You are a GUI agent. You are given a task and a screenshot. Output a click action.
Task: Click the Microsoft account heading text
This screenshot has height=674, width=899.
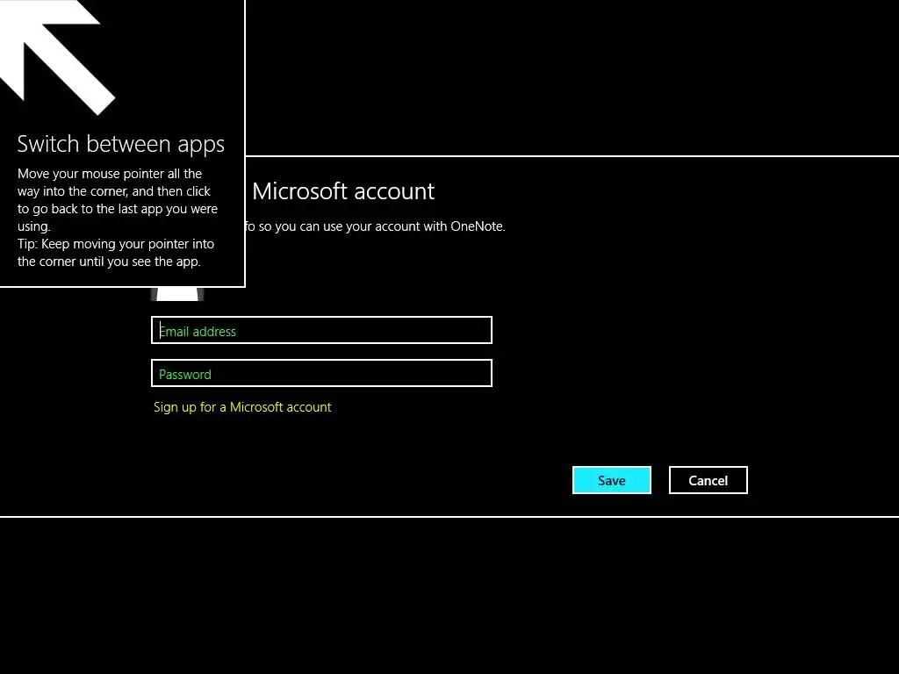coord(343,191)
